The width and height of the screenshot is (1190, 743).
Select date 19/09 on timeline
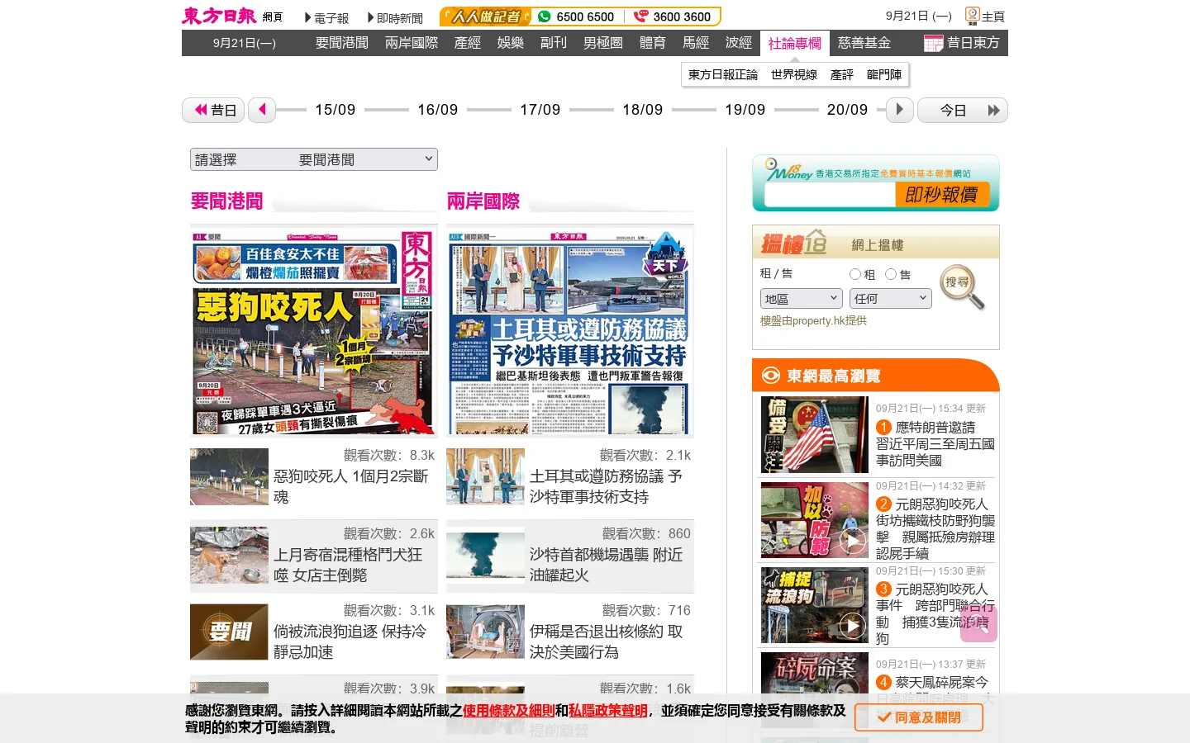[745, 110]
